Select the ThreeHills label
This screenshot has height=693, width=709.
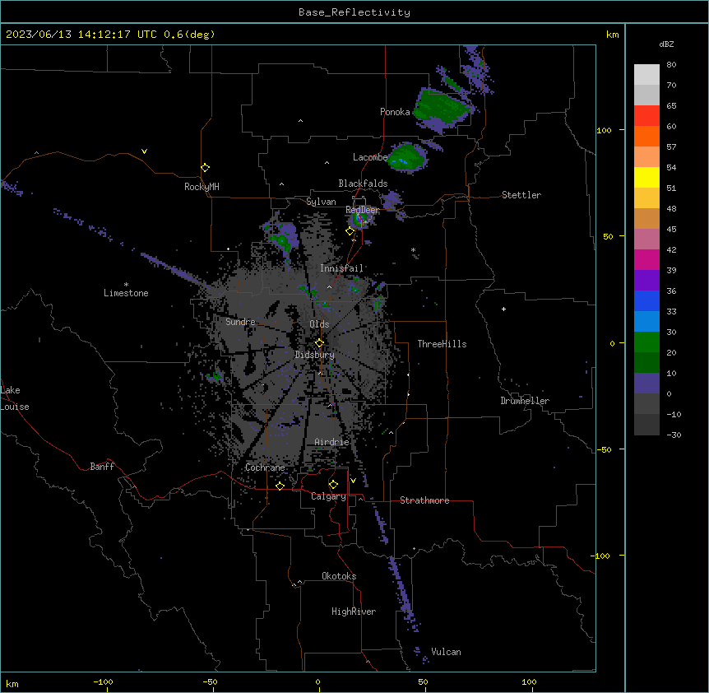[442, 344]
